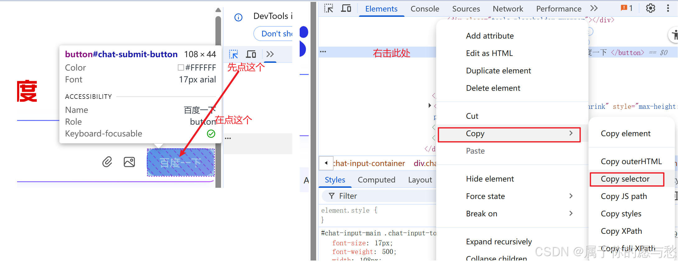Viewport: 678px width, 263px height.
Task: Click the page scrollbar up arrow
Action: coord(218,10)
